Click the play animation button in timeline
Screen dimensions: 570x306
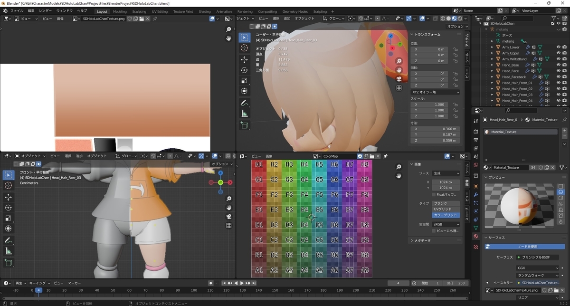(x=242, y=283)
